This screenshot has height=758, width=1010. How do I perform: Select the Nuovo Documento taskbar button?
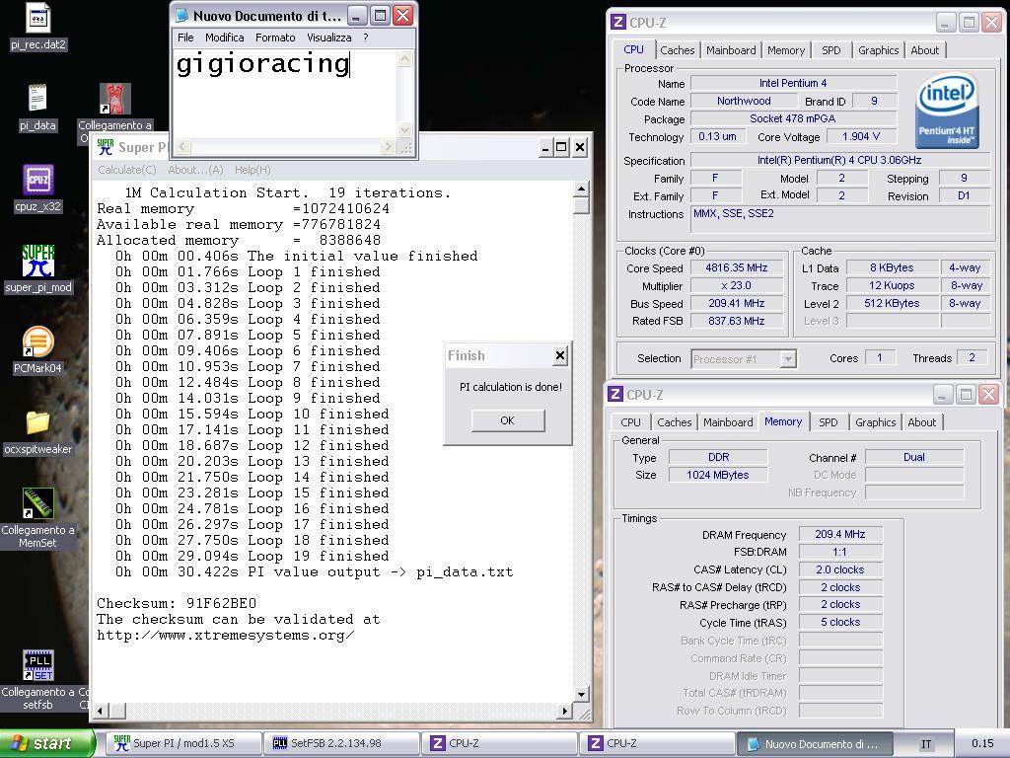pos(815,743)
